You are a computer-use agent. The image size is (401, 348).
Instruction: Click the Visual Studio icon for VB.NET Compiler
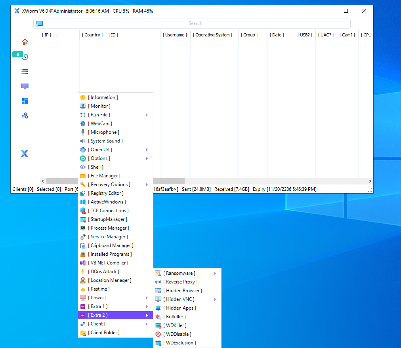tap(83, 263)
